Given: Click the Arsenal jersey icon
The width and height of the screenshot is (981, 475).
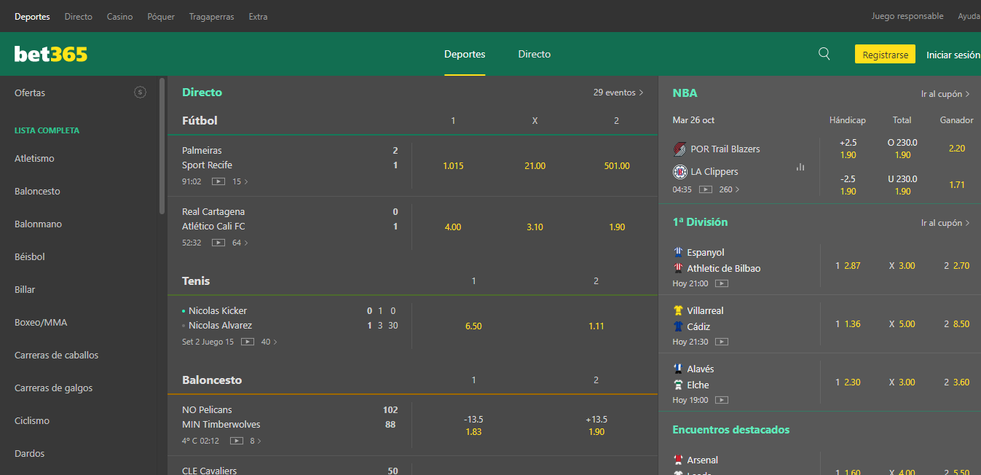Looking at the screenshot, I should (679, 460).
